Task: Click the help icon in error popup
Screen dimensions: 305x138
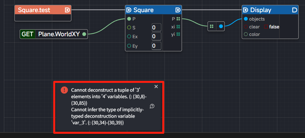Action: [x=152, y=106]
